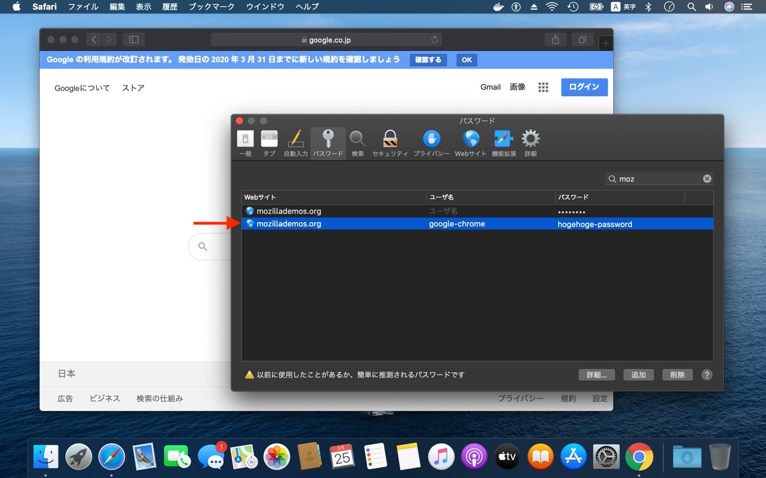Click the 詳細... button in Passwords
The width and height of the screenshot is (766, 478).
(x=596, y=375)
